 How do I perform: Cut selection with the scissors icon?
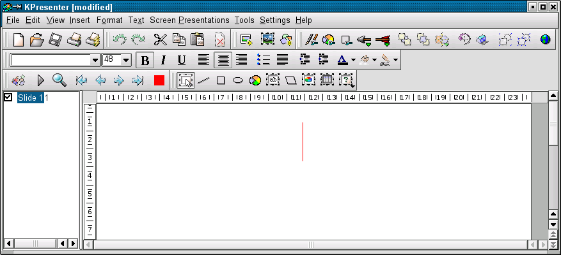click(x=161, y=40)
